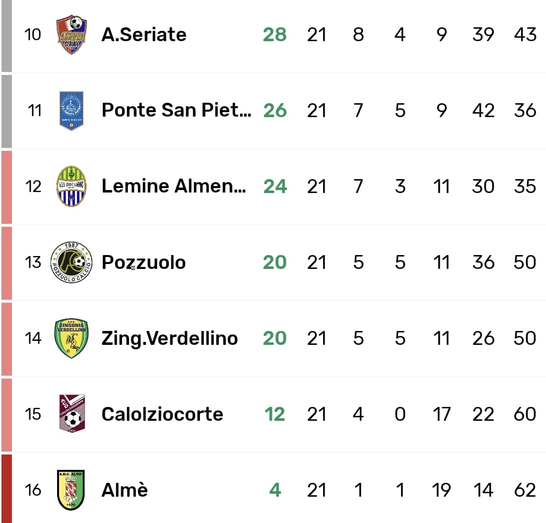Screen dimensions: 546x523
Task: Click A.Seriate's 28 points value
Action: point(275,34)
